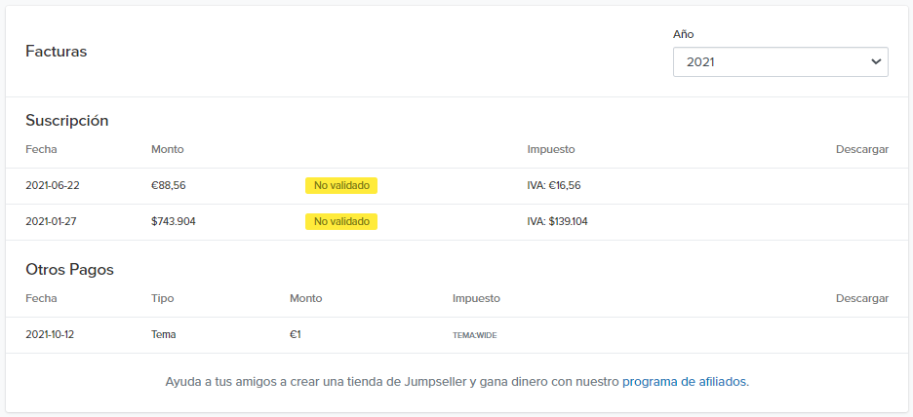The height and width of the screenshot is (417, 913).
Task: Click the €88,56 subscription amount
Action: pyautogui.click(x=168, y=185)
